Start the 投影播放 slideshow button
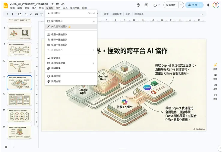The width and height of the screenshot is (222, 153). tap(171, 5)
